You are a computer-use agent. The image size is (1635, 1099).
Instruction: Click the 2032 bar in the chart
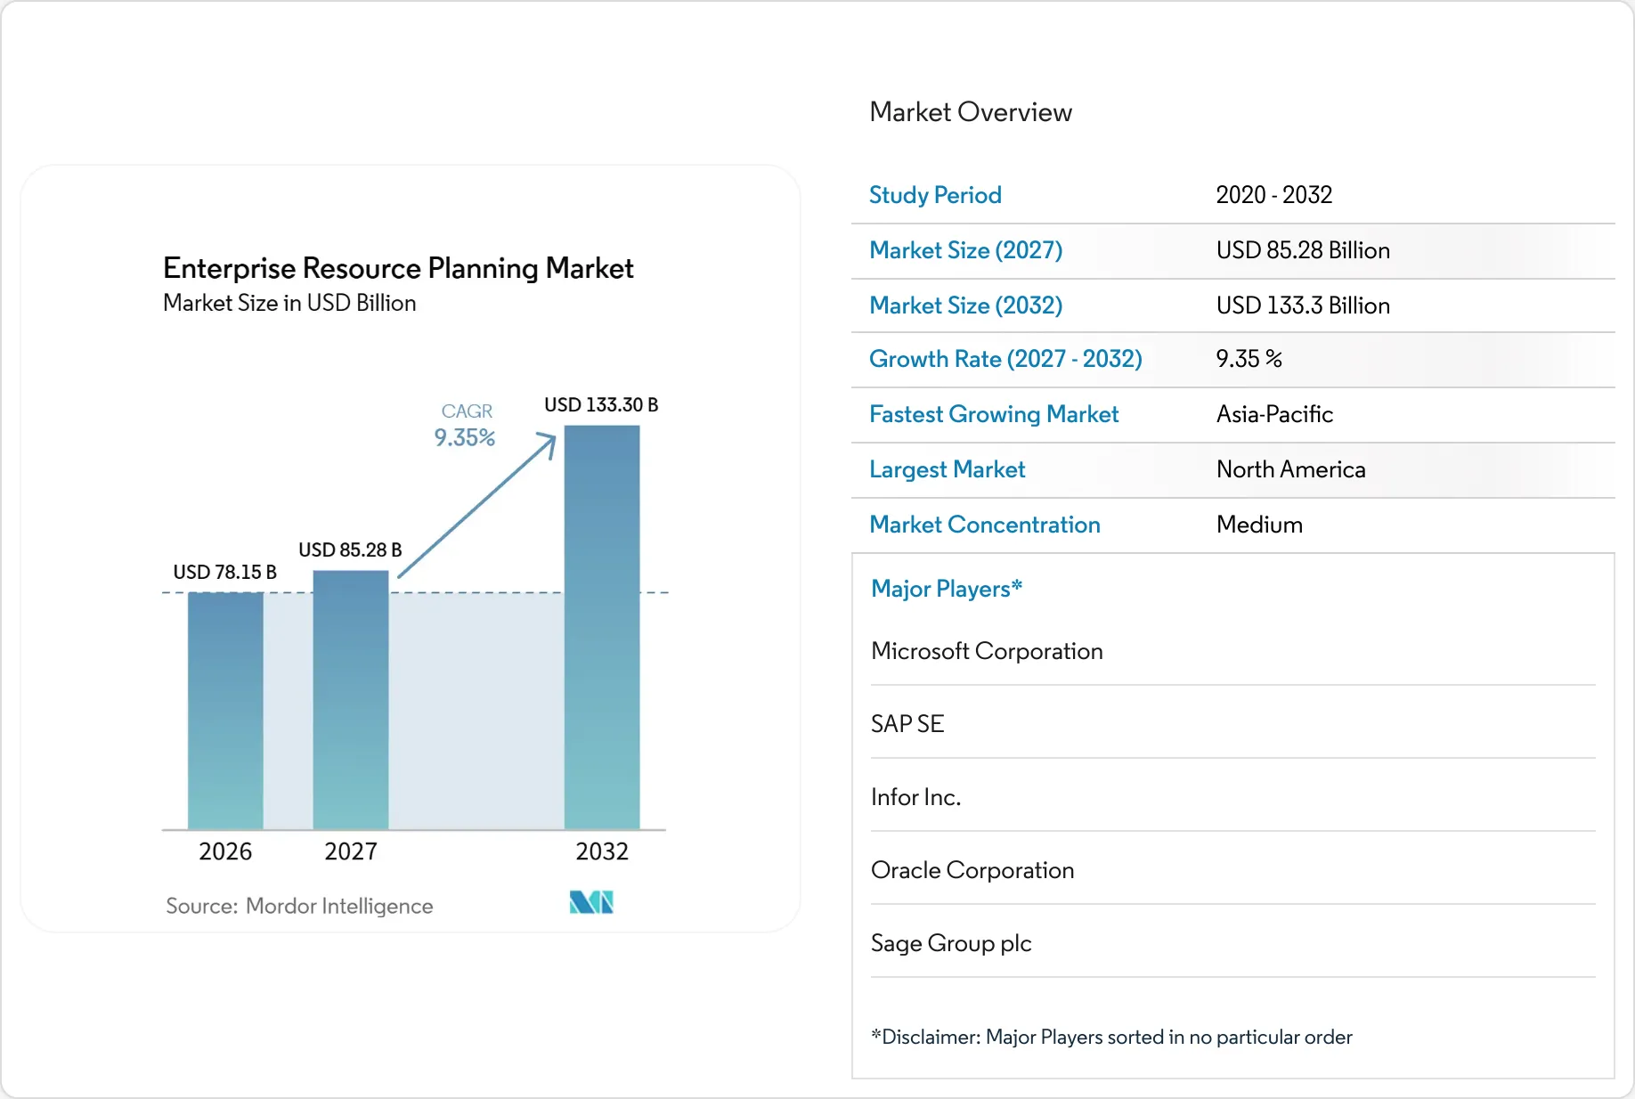pyautogui.click(x=602, y=628)
